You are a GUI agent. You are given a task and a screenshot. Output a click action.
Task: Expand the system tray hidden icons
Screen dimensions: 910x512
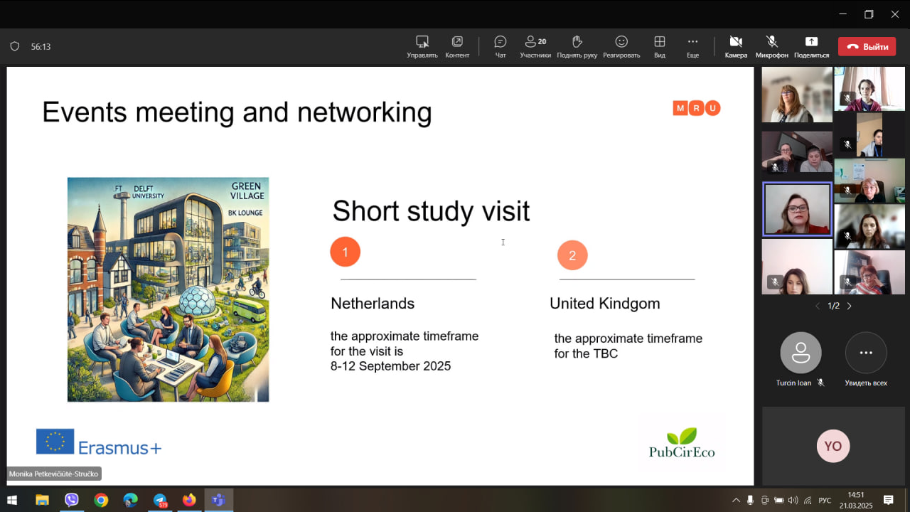(x=736, y=500)
